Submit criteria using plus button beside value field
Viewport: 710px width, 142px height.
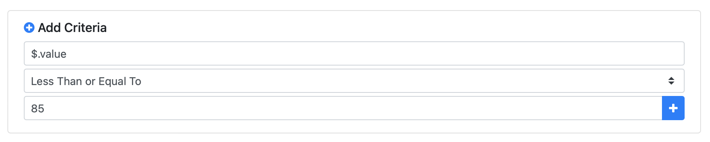pyautogui.click(x=673, y=108)
